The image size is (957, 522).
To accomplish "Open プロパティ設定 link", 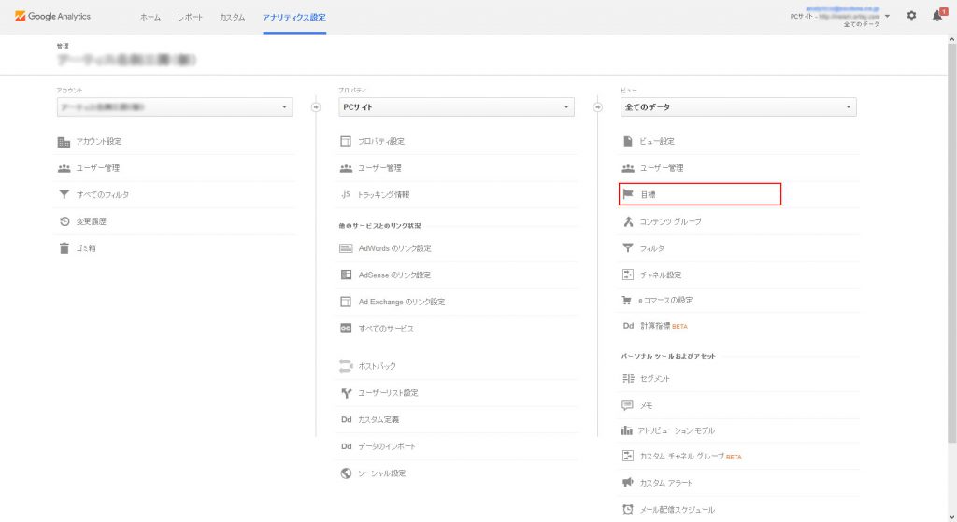I will [x=381, y=141].
